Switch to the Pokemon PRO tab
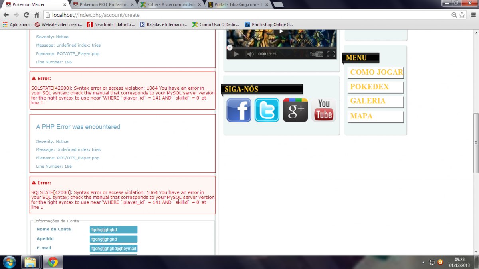Viewport: 479px width, 269px height. (103, 4)
